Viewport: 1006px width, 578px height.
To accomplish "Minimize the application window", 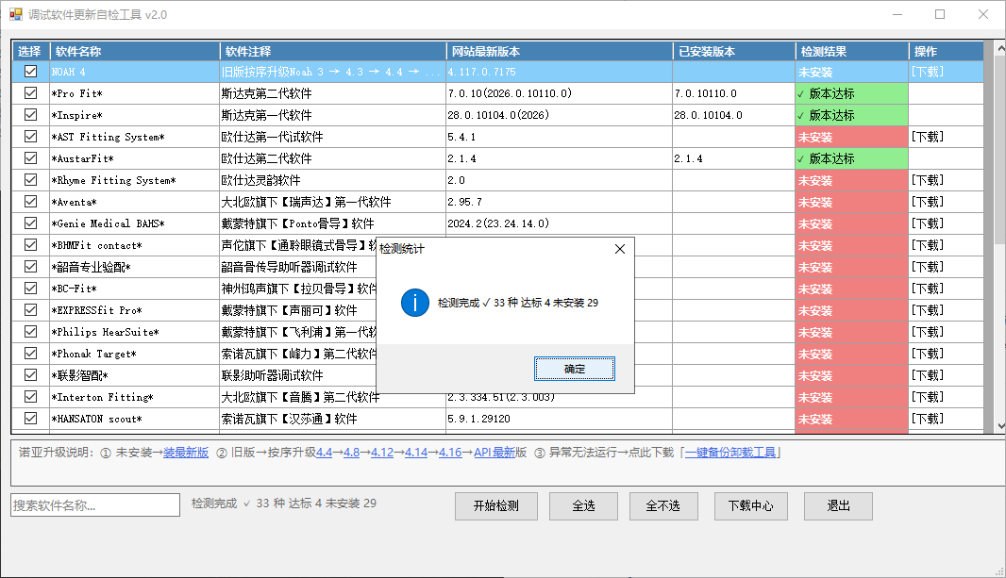I will tap(897, 14).
